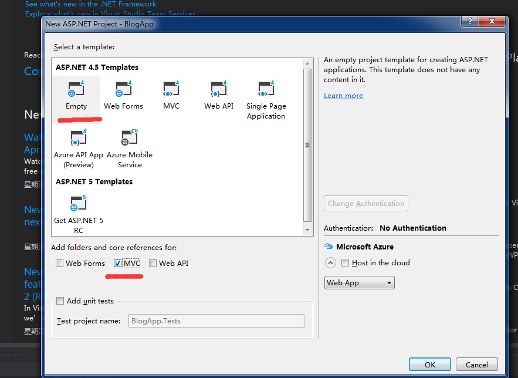Click the template list scrollbar thumb
Image resolution: width=518 pixels, height=378 pixels.
click(307, 145)
